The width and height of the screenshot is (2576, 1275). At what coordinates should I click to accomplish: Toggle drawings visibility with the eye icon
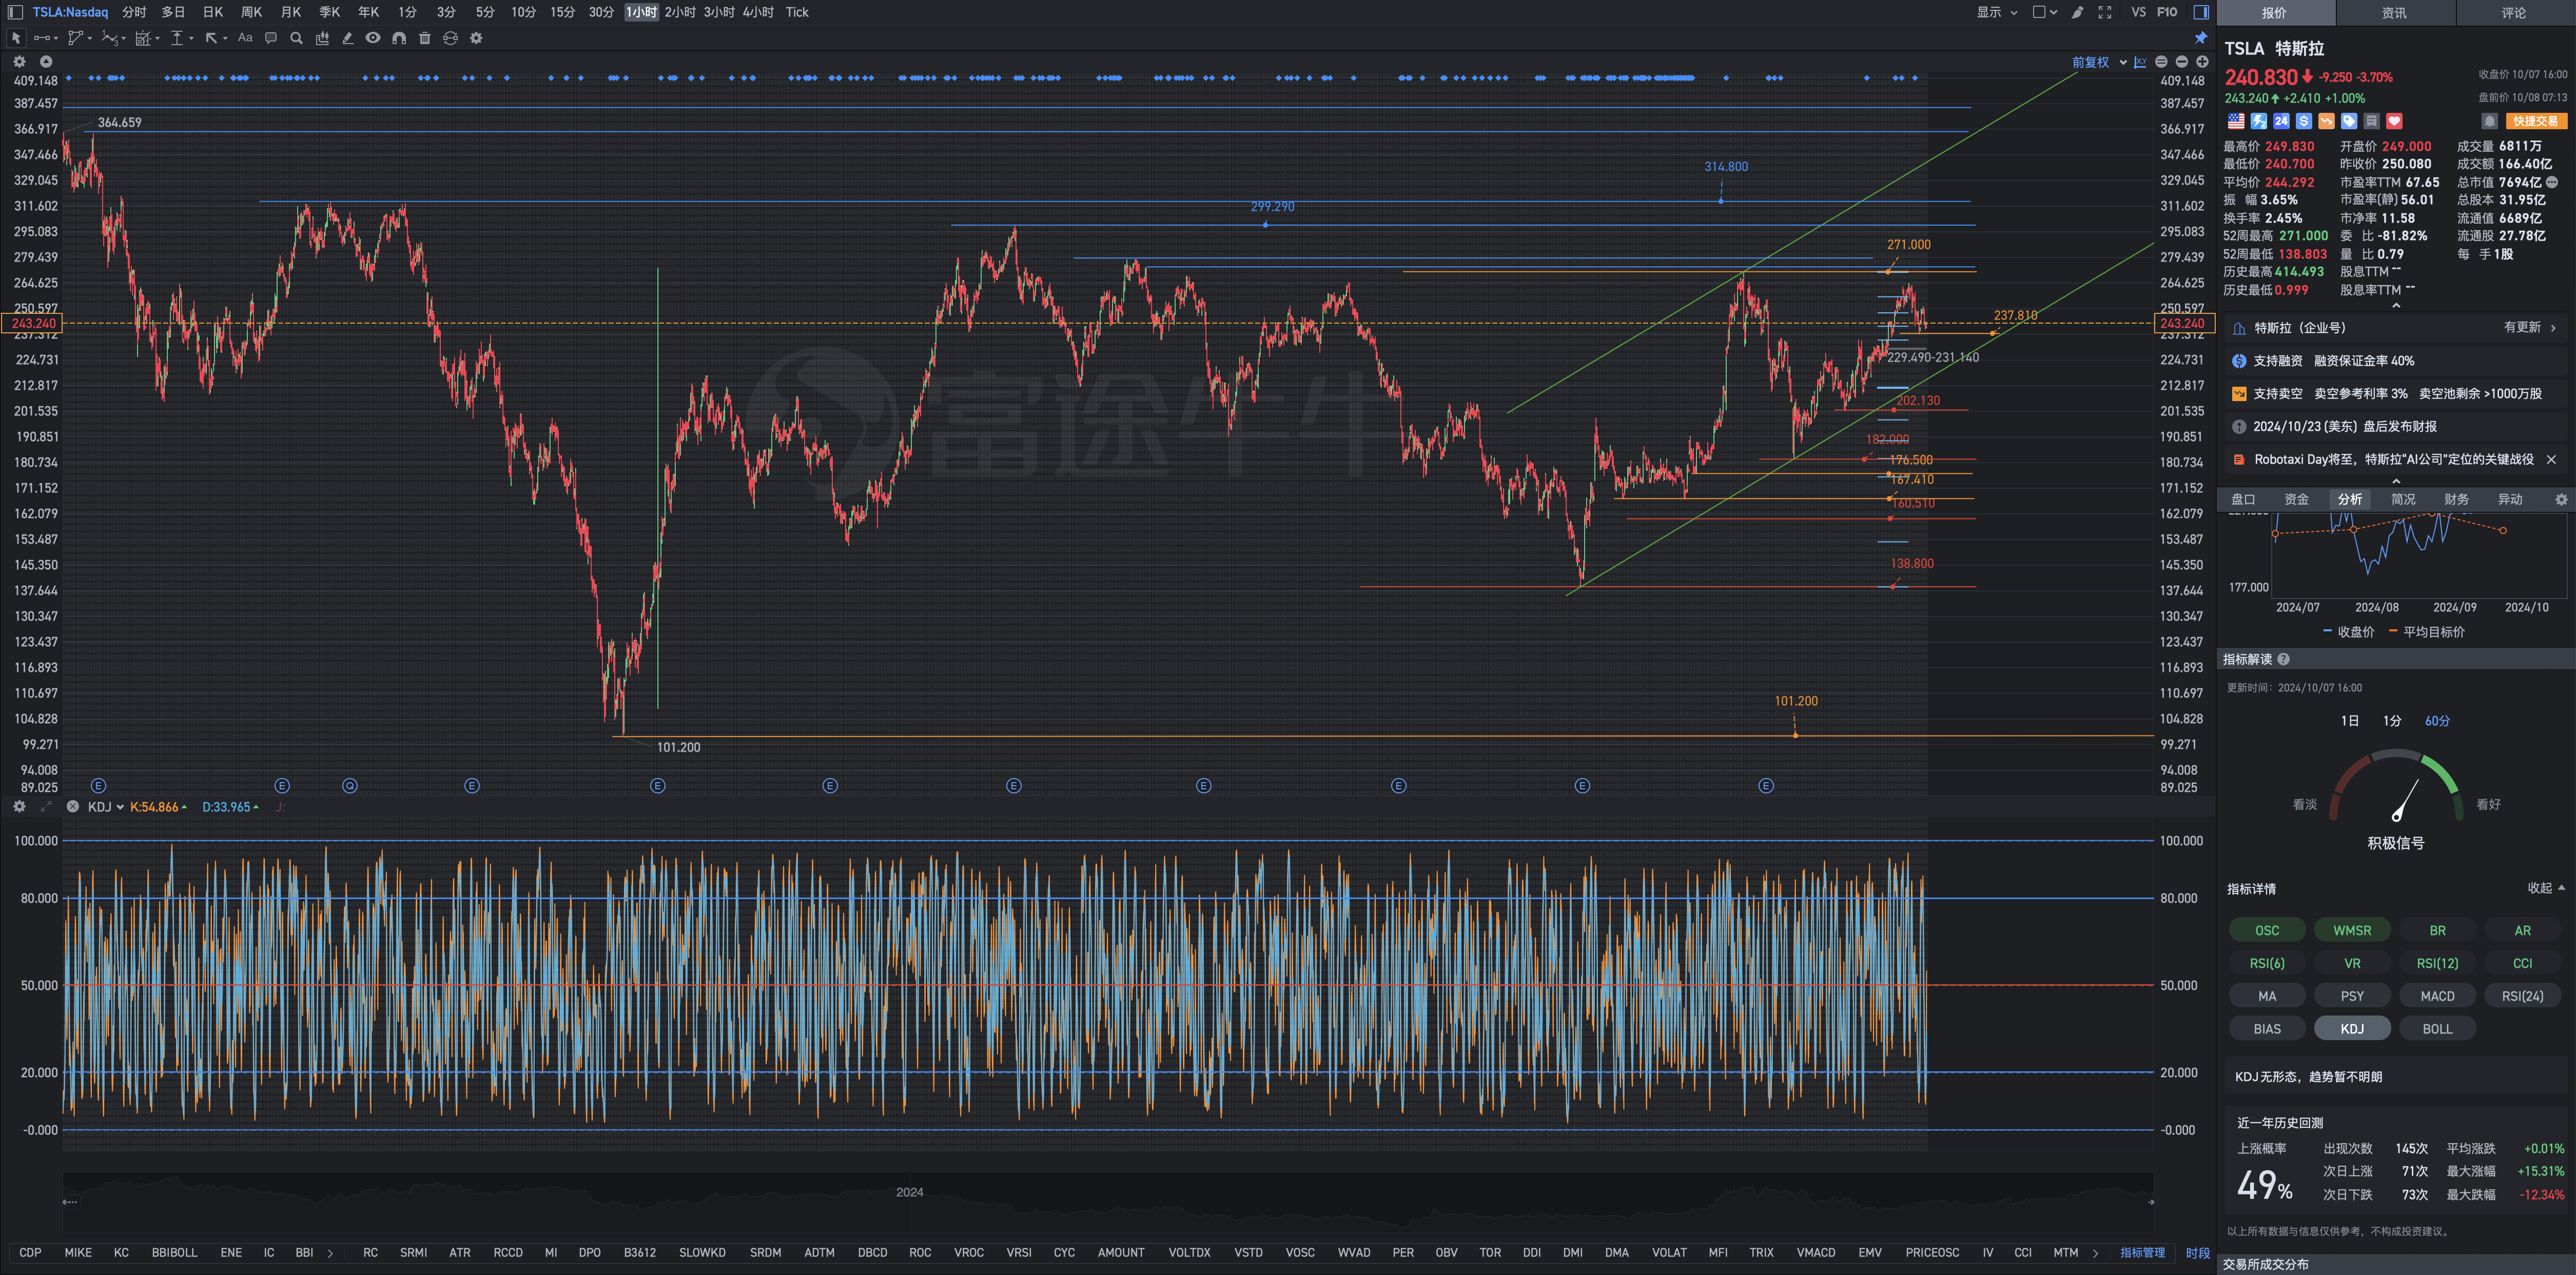click(x=373, y=38)
